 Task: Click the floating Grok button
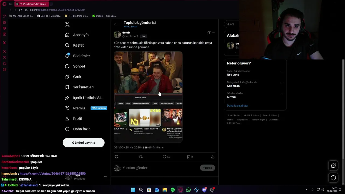(x=333, y=166)
